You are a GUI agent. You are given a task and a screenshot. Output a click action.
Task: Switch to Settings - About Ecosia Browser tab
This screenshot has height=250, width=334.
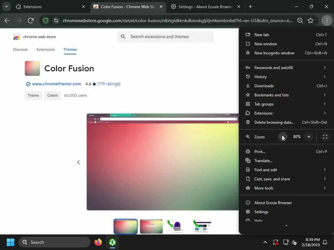[x=205, y=7]
